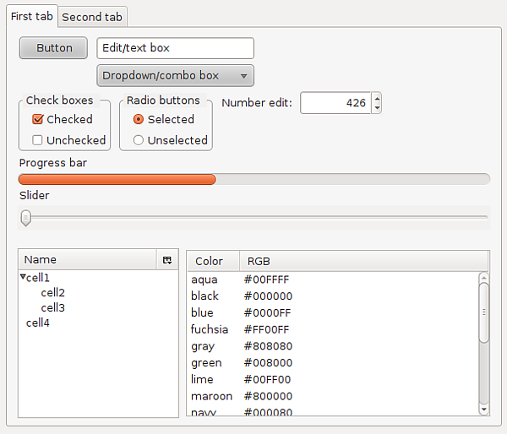The width and height of the screenshot is (507, 434).
Task: Collapse the cell1 tree node
Action: pos(22,278)
